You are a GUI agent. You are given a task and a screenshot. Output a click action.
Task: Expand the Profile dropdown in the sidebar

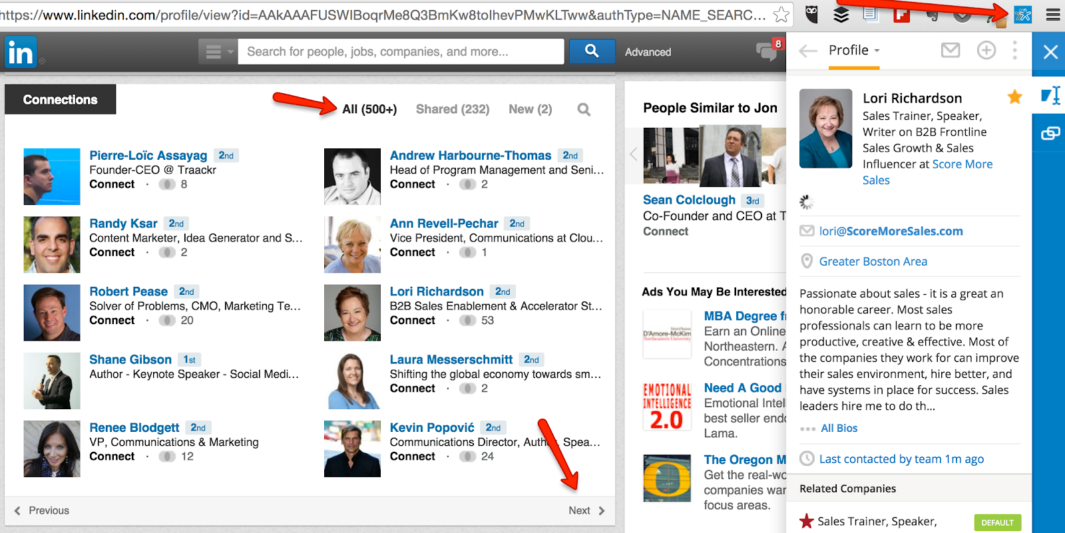point(854,50)
